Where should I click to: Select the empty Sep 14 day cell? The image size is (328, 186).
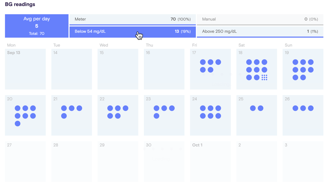(x=71, y=69)
